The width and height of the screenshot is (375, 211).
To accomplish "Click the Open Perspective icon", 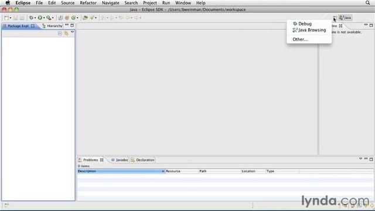I will [x=335, y=18].
